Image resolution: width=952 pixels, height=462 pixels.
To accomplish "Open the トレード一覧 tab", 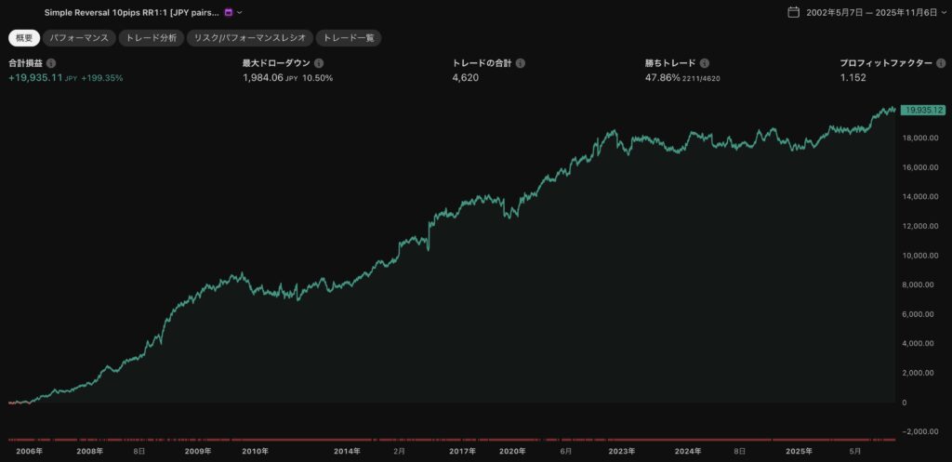I will click(x=348, y=38).
